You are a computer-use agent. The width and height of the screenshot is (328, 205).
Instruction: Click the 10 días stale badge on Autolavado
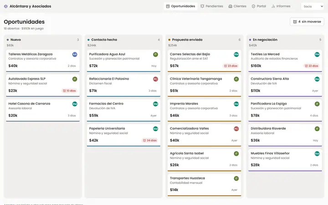point(69,91)
